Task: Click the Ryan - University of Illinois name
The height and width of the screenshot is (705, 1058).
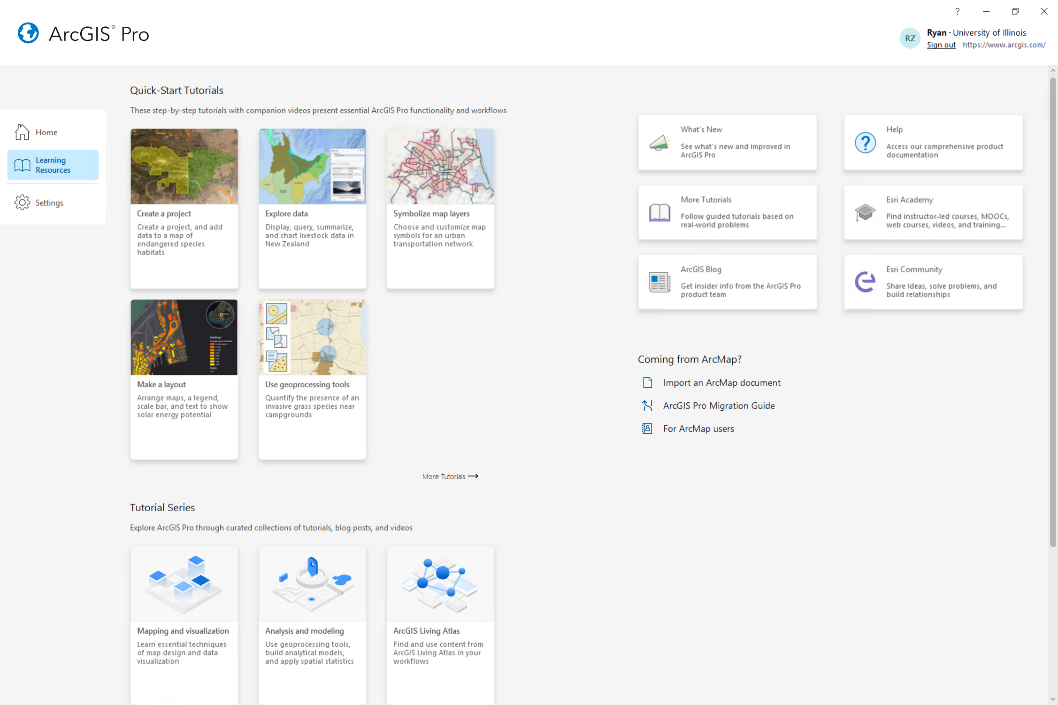Action: 976,33
